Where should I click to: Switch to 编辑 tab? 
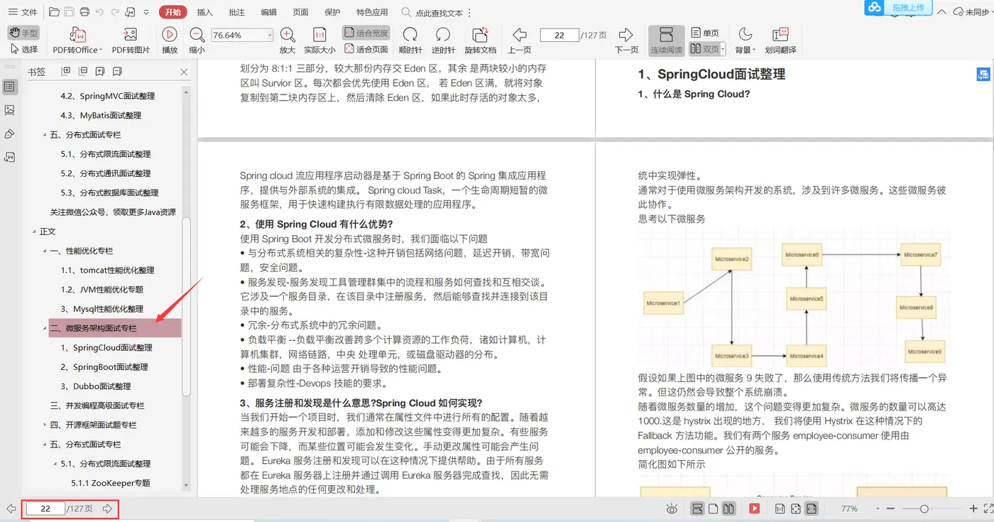pyautogui.click(x=269, y=12)
